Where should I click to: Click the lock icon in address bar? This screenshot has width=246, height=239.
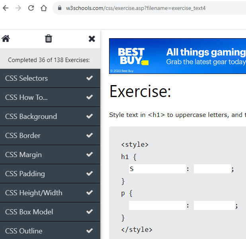[x=60, y=8]
